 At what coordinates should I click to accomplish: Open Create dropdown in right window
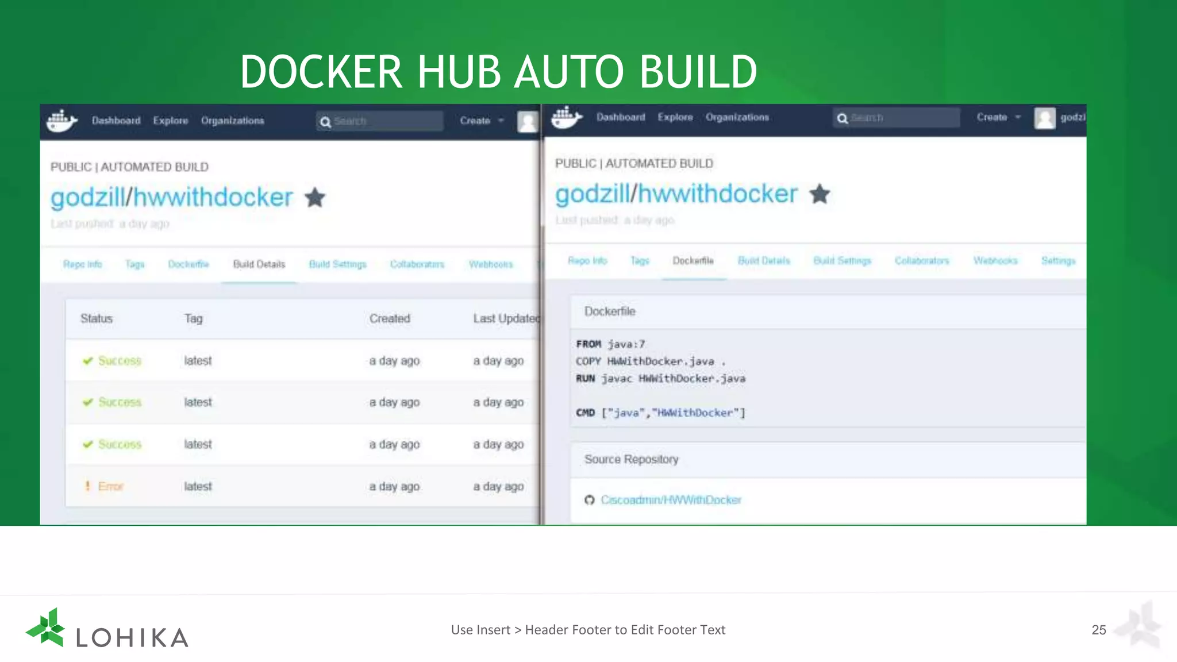(999, 117)
